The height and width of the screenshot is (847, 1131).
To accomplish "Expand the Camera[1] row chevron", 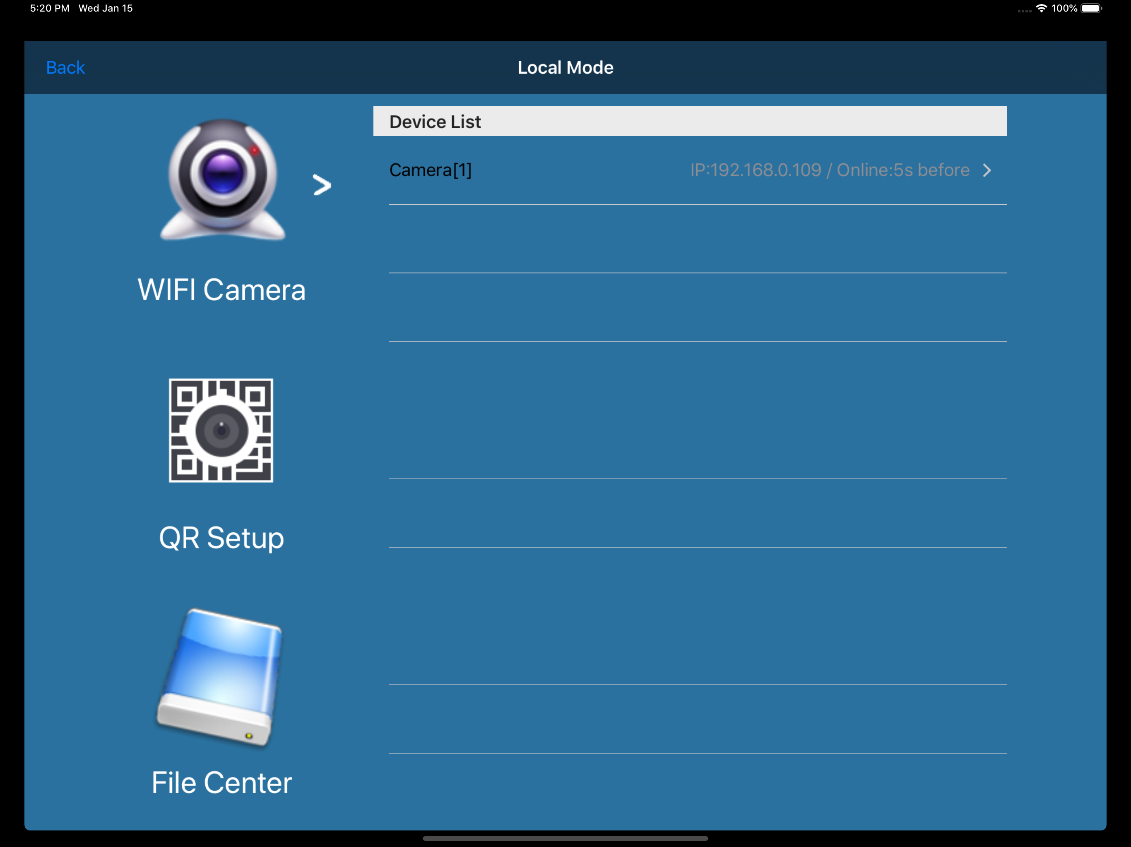I will click(x=987, y=170).
